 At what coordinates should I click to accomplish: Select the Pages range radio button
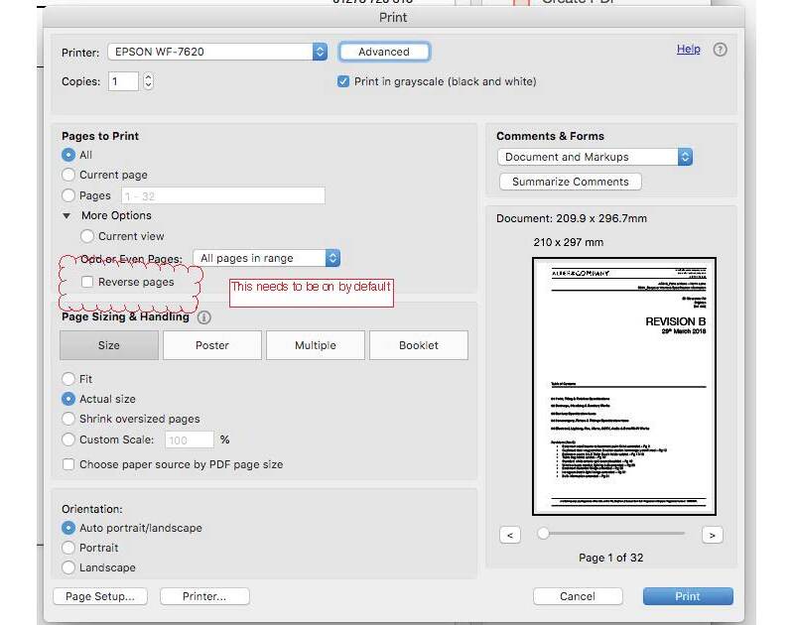point(68,195)
